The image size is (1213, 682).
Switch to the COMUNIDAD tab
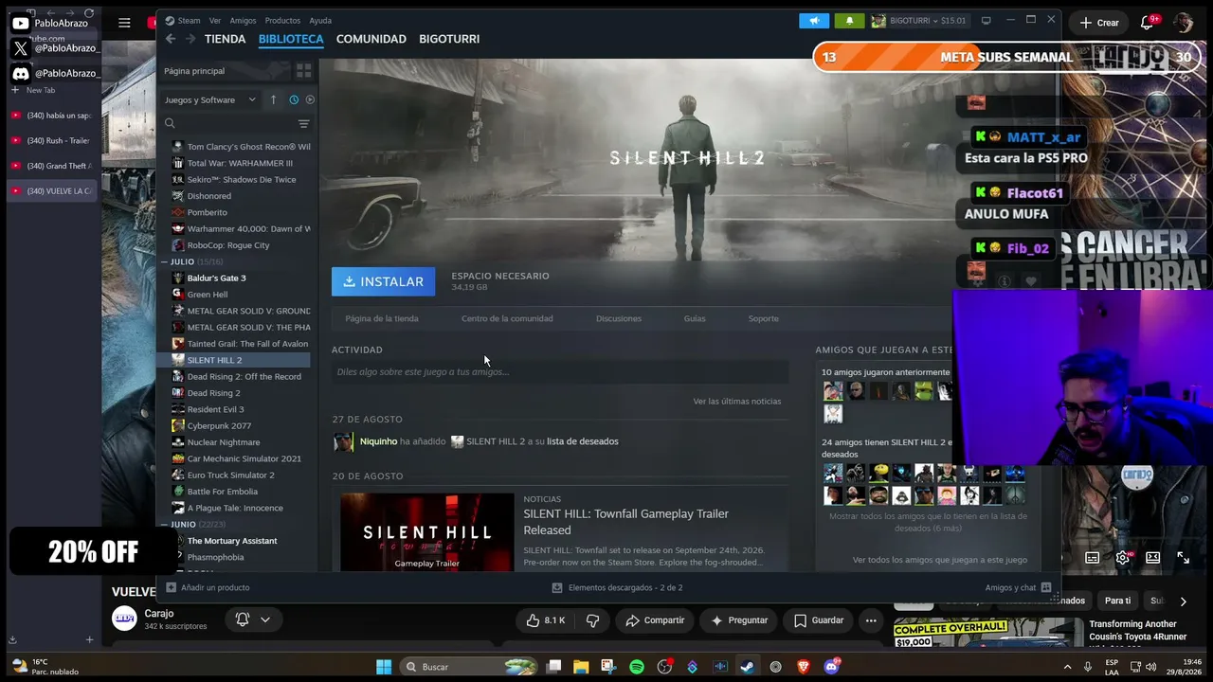click(371, 39)
